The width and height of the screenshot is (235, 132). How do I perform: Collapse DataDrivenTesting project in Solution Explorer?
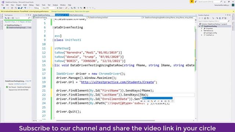(200, 26)
